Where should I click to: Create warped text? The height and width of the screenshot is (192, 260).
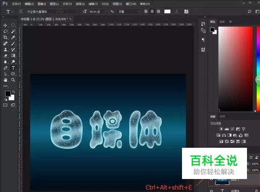(x=177, y=11)
